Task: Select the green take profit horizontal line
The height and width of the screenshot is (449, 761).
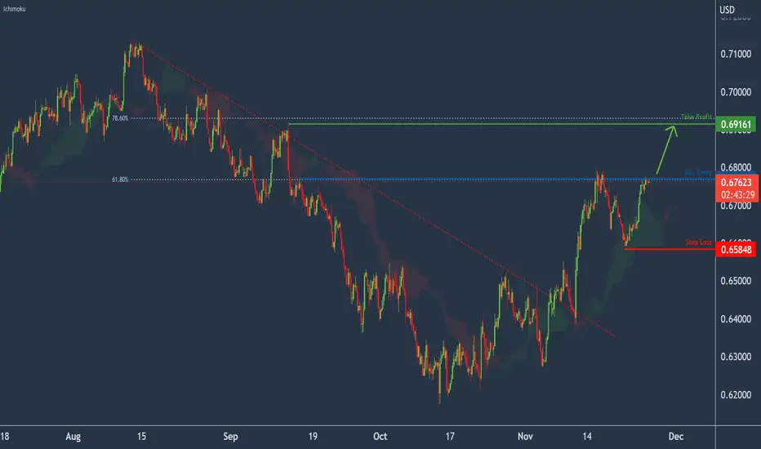Action: (x=501, y=124)
